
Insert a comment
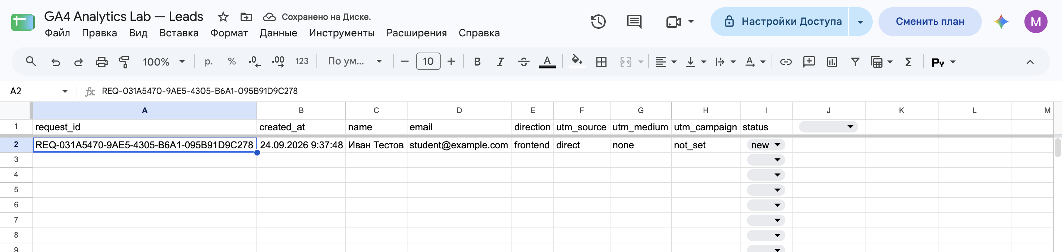point(808,62)
